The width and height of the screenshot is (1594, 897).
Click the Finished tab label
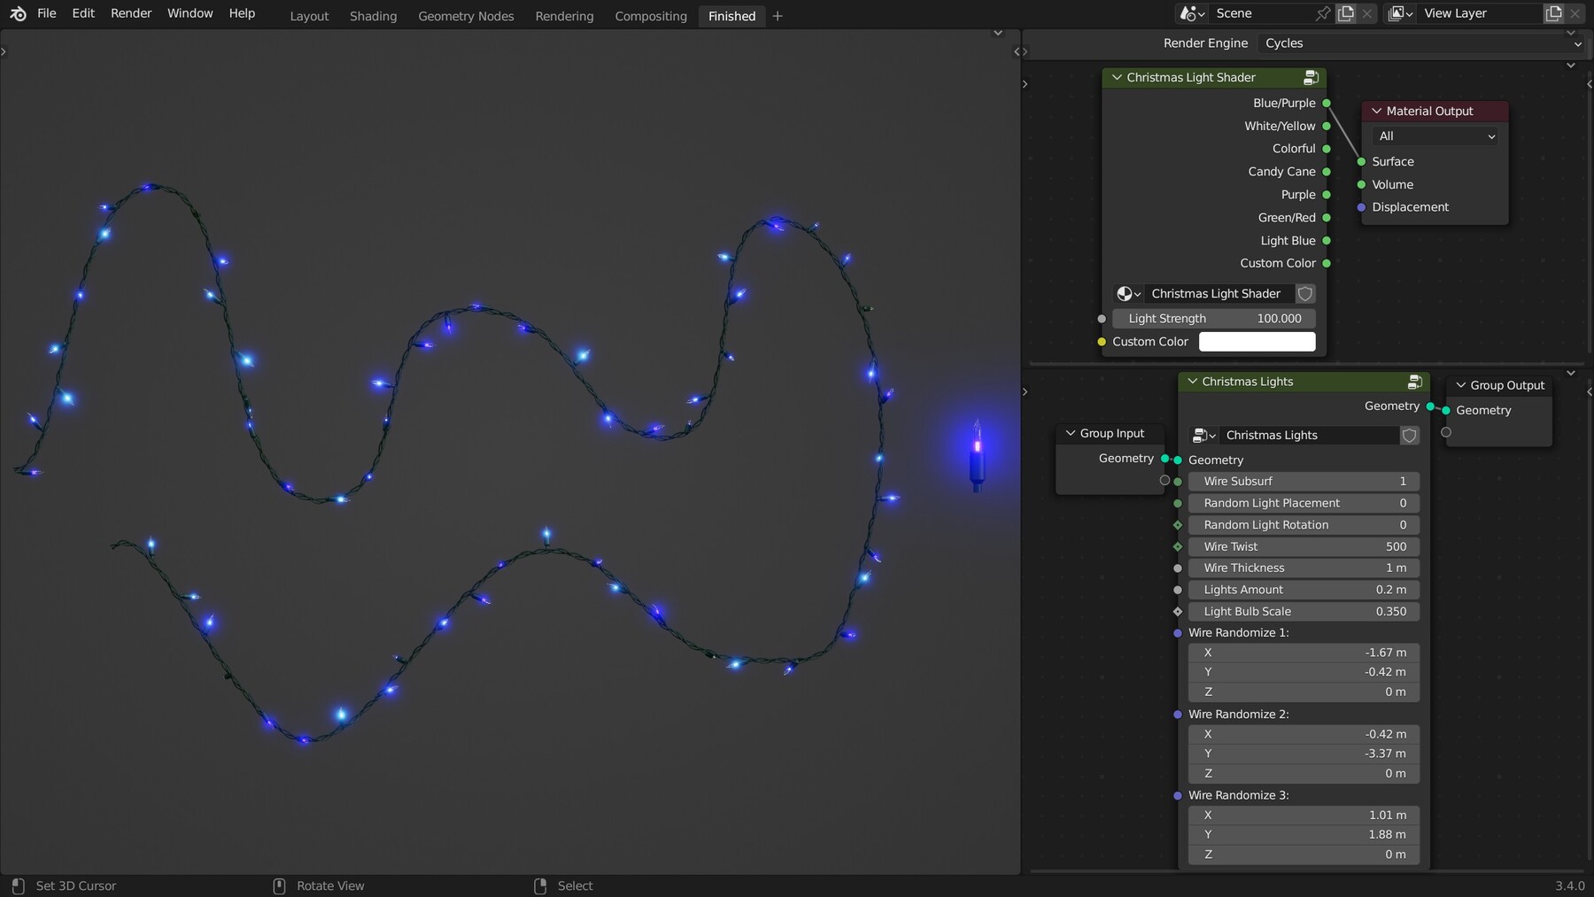pyautogui.click(x=731, y=16)
